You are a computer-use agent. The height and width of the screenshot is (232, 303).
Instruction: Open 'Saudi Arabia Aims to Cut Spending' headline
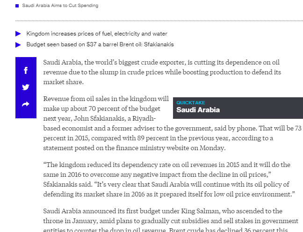pyautogui.click(x=60, y=6)
